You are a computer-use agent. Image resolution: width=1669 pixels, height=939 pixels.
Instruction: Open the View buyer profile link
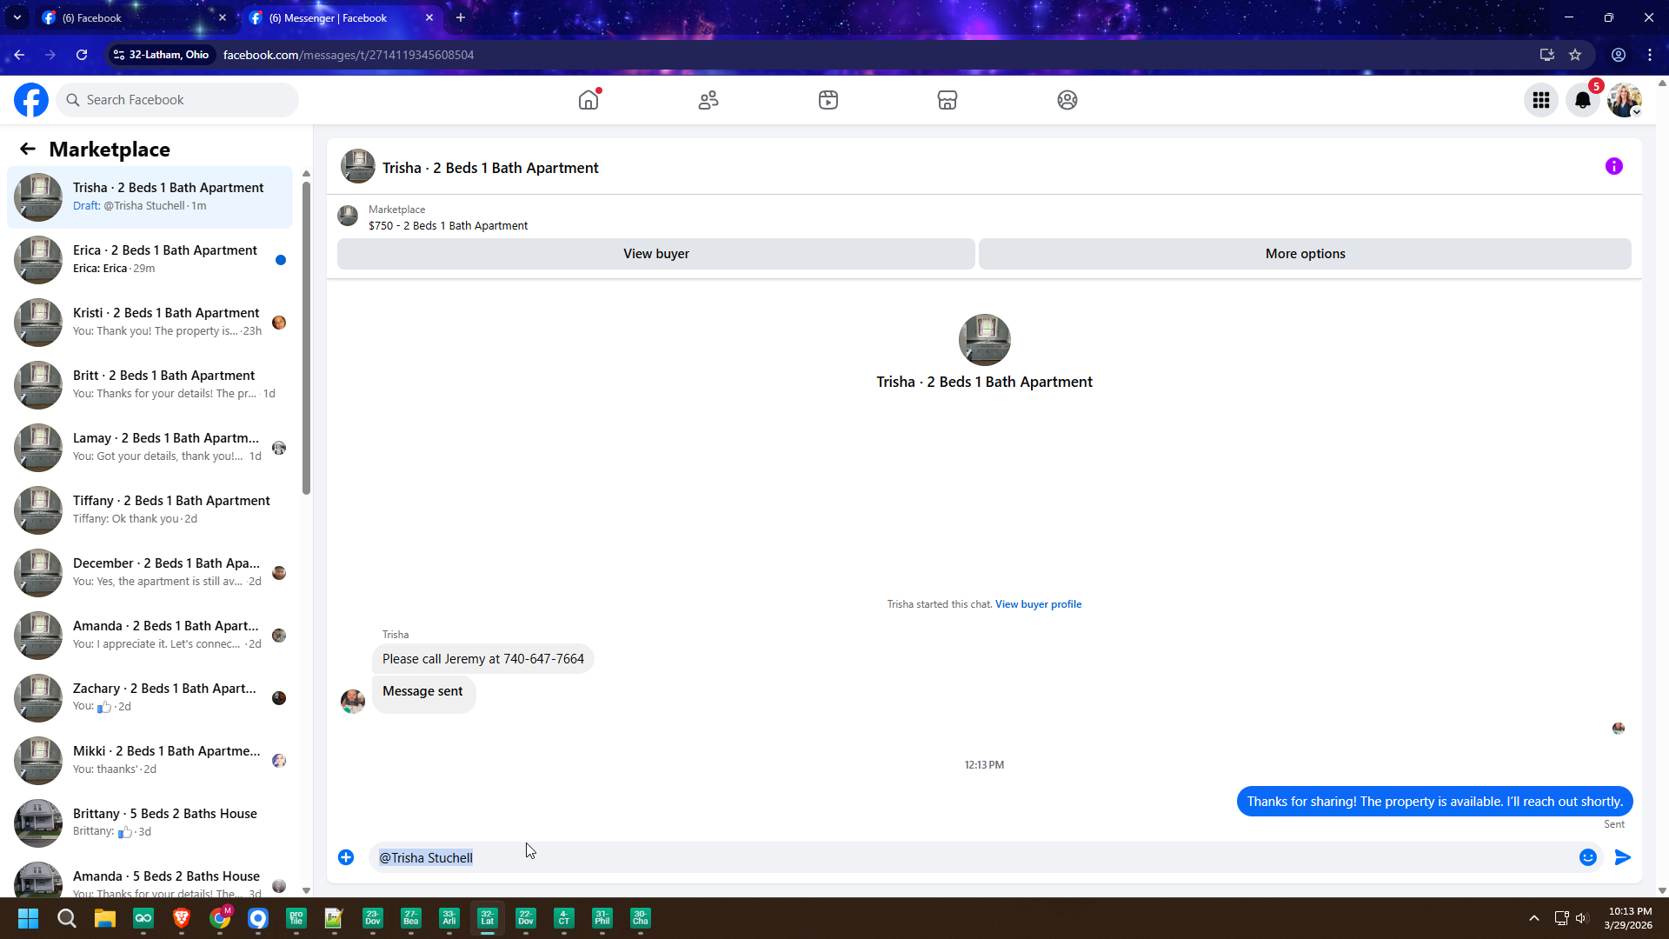(1038, 604)
